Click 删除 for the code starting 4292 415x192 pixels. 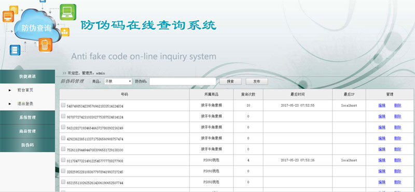pos(397,138)
